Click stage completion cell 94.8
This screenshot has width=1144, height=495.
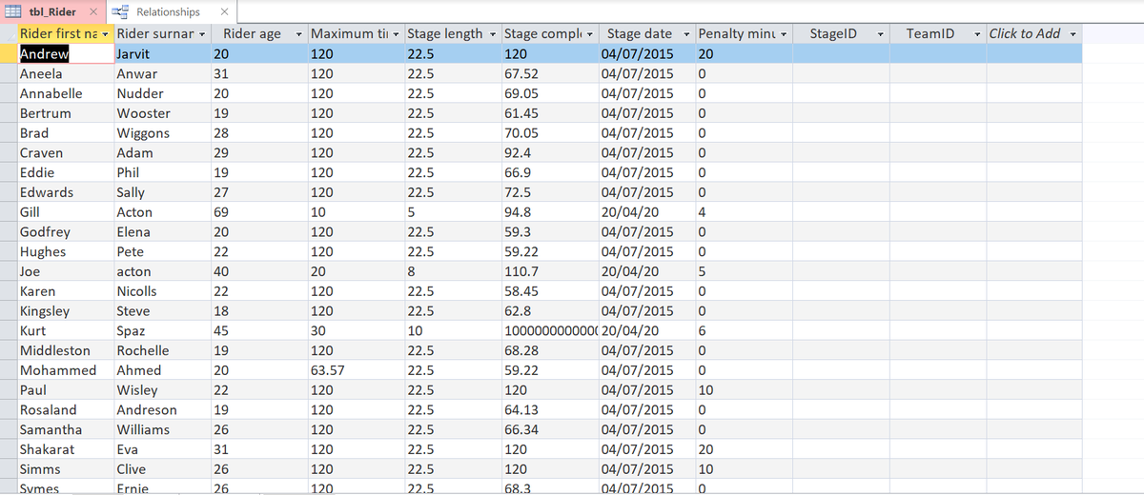coord(550,212)
